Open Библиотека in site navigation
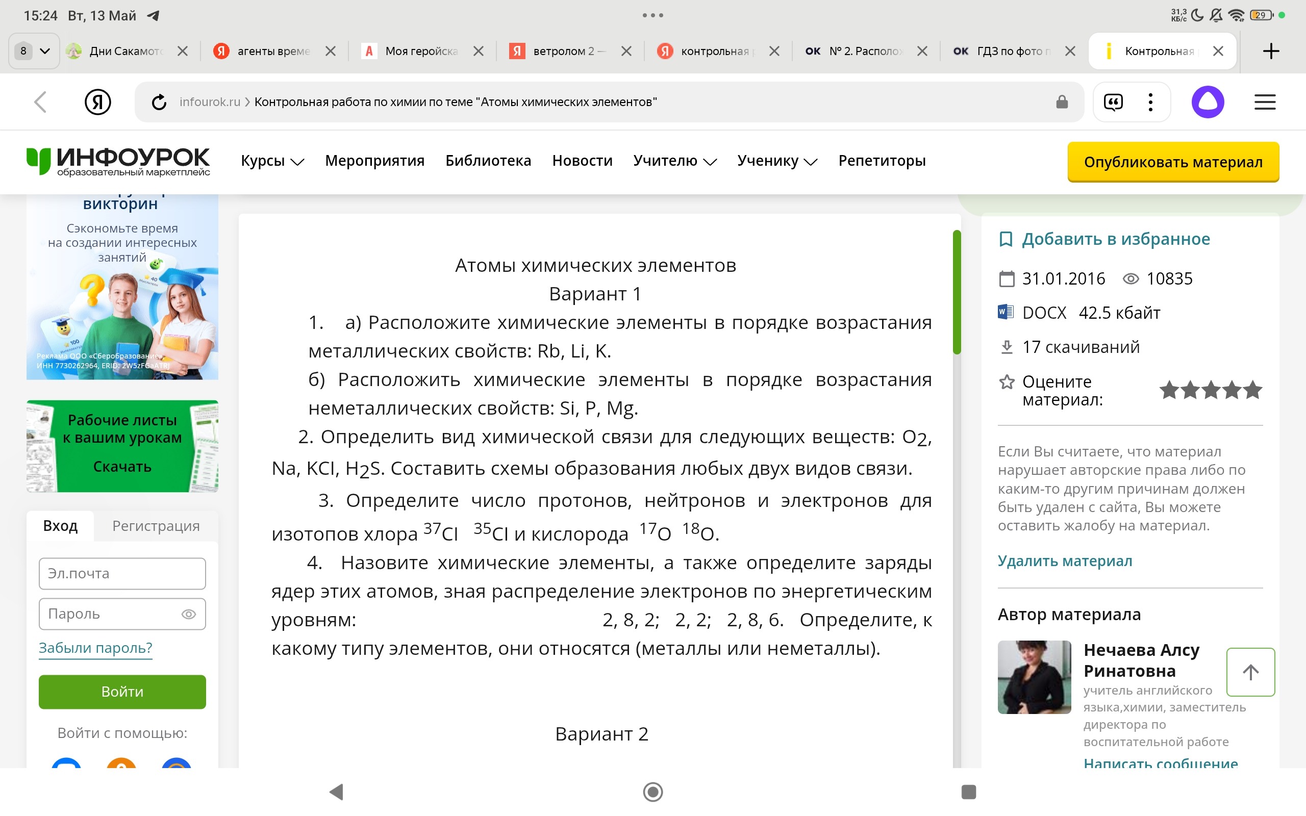Screen dimensions: 1306x816 pos(488,161)
